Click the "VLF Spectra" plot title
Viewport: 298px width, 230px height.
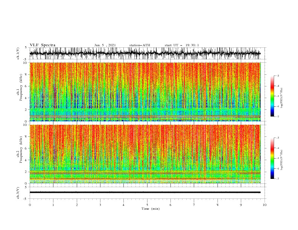43,45
